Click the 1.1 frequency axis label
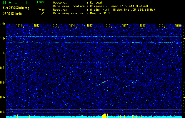This screenshot has width=185, height=118. pos(2,38)
